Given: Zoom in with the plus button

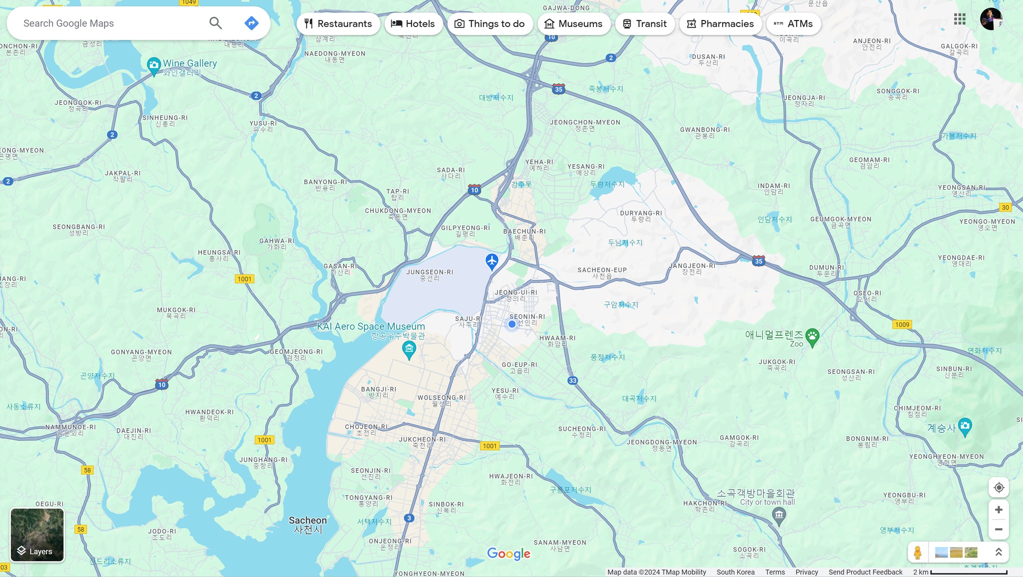Looking at the screenshot, I should click(x=999, y=510).
